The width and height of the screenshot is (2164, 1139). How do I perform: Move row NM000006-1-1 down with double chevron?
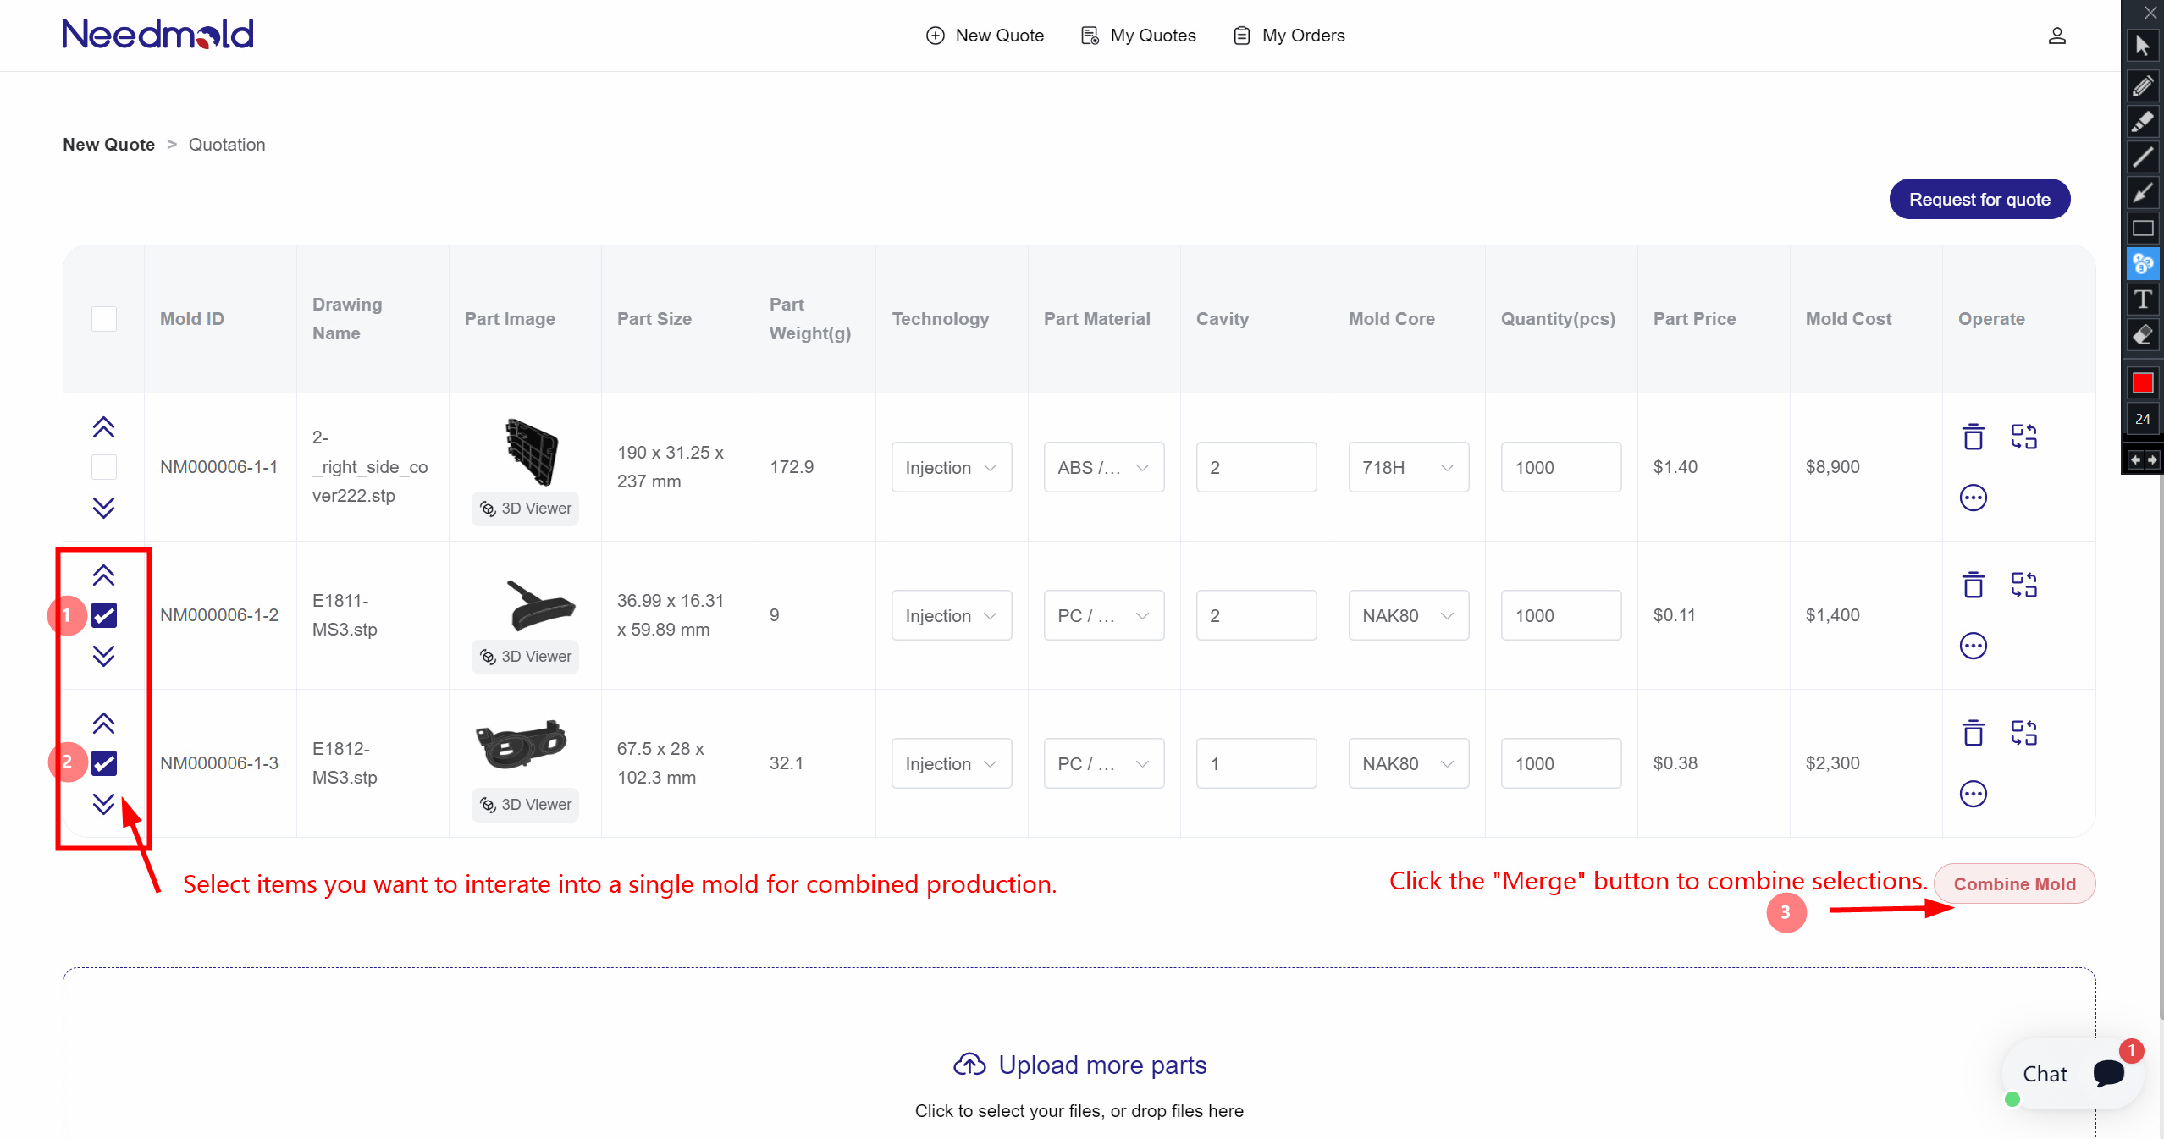[103, 507]
